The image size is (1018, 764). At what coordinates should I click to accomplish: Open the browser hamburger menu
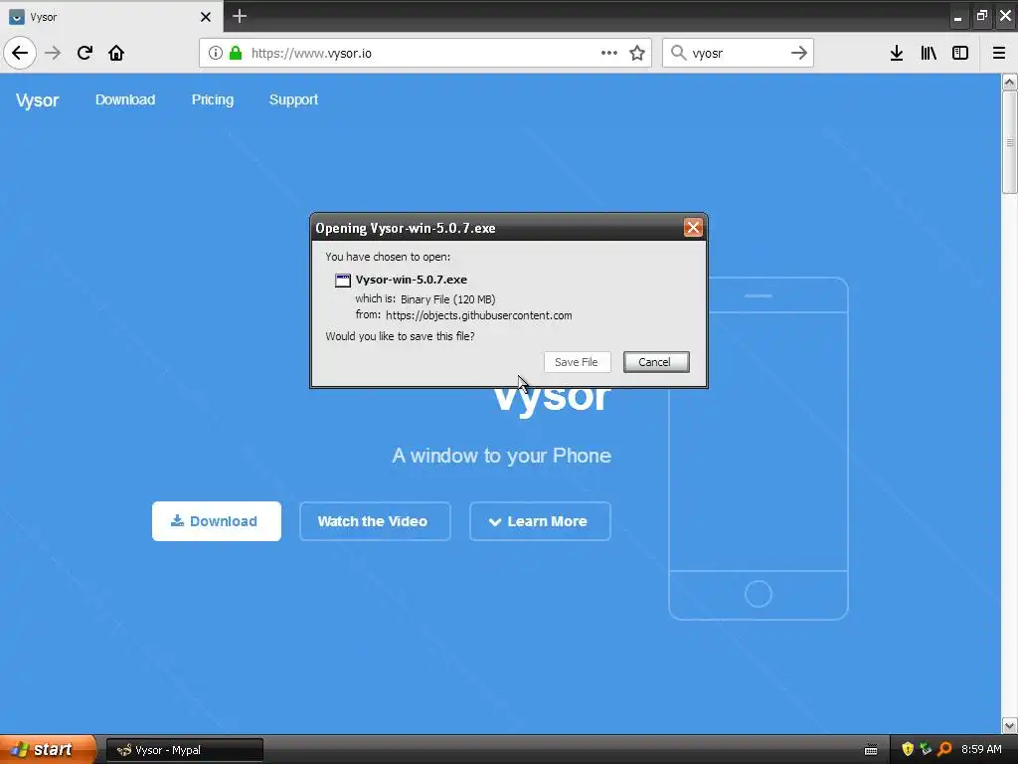tap(999, 53)
